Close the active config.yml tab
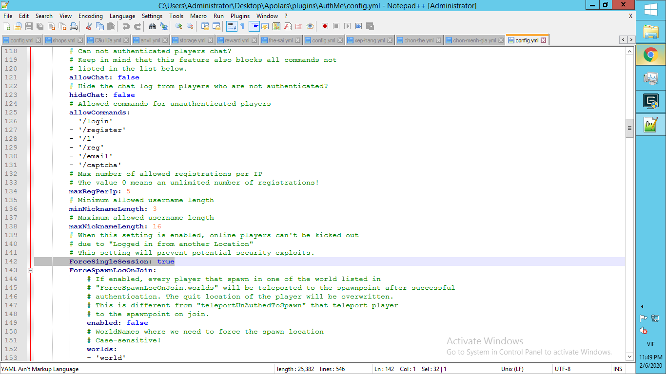This screenshot has width=666, height=374. 544,40
